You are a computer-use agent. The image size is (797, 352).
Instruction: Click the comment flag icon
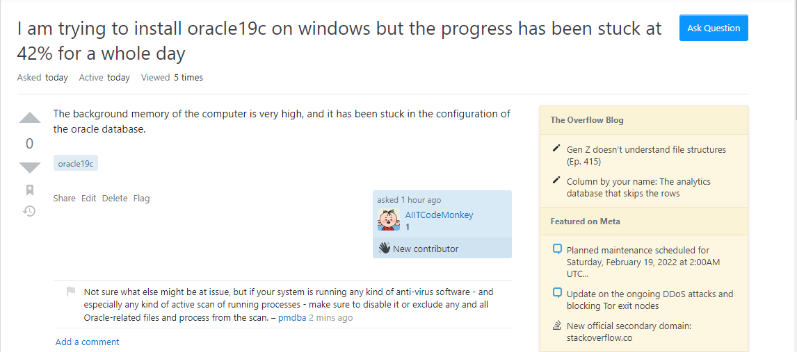pyautogui.click(x=71, y=292)
